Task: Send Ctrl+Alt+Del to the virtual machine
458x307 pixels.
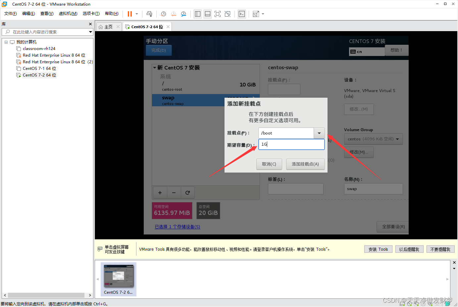Action: [149, 14]
